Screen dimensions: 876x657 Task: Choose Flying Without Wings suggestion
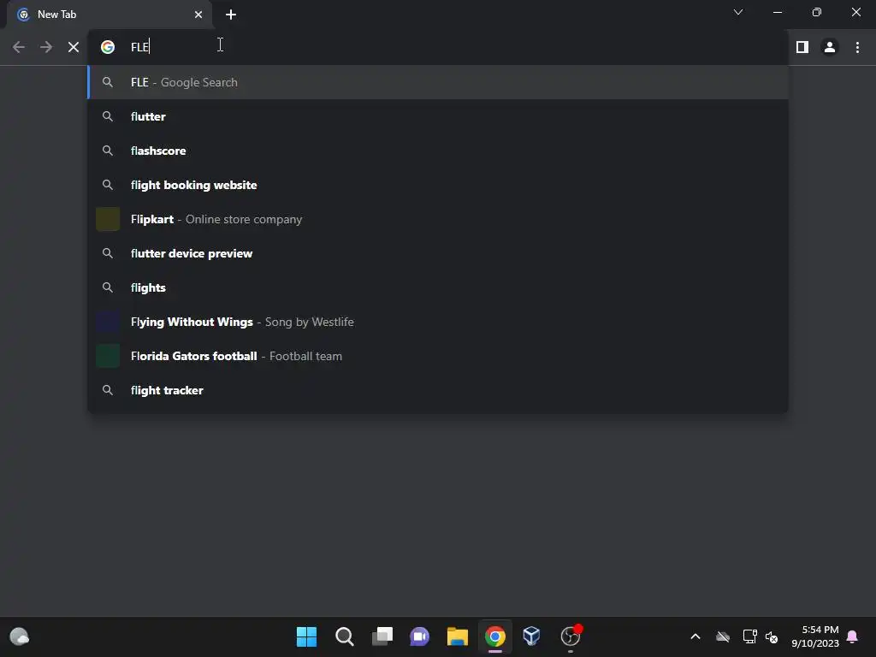(438, 322)
